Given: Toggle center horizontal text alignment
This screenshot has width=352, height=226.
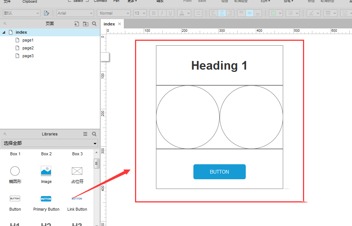Looking at the screenshot, I should [x=222, y=13].
